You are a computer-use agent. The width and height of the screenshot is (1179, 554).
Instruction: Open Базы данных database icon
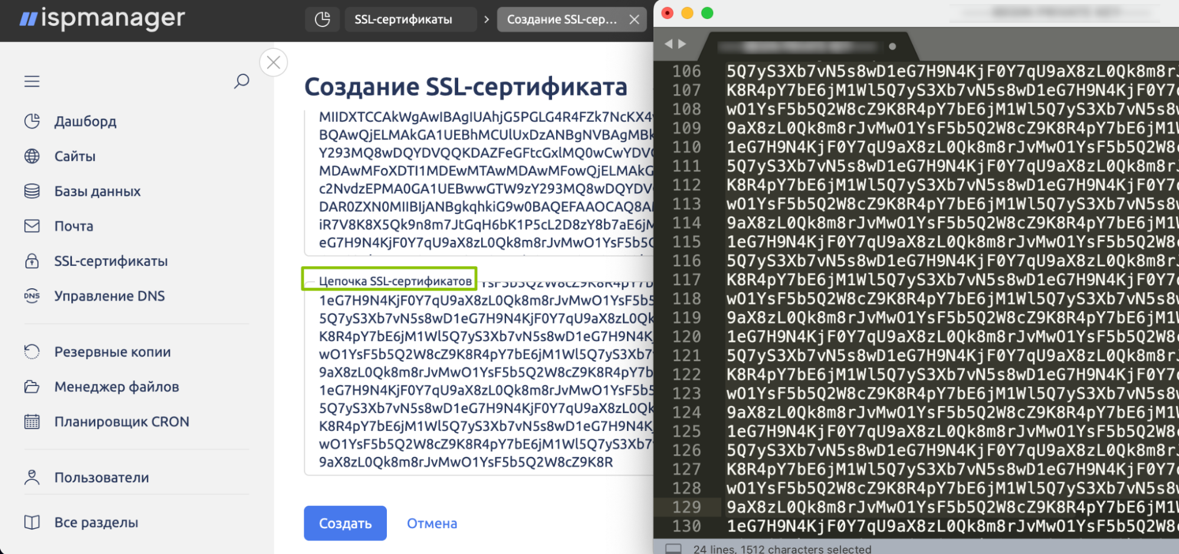[x=32, y=191]
